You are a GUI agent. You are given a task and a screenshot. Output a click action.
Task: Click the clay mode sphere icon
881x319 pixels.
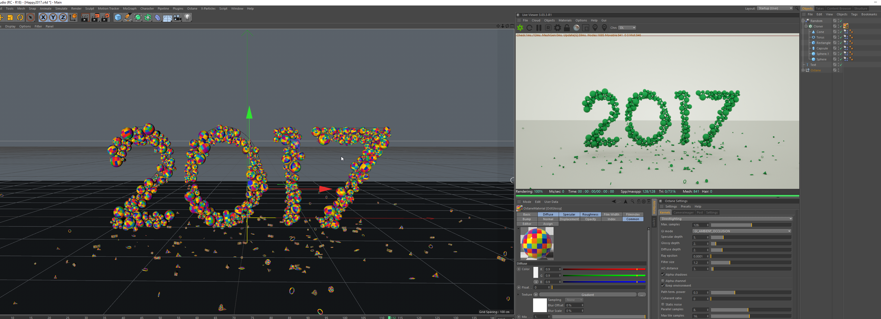click(576, 28)
